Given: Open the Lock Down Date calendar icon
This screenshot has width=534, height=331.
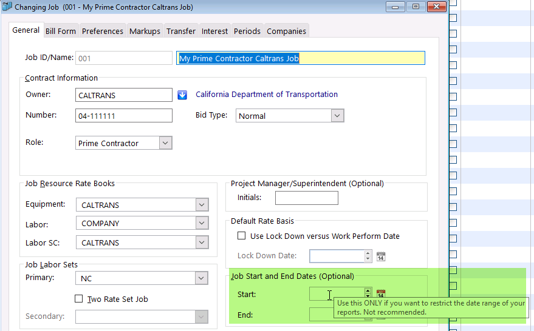Looking at the screenshot, I should click(381, 256).
